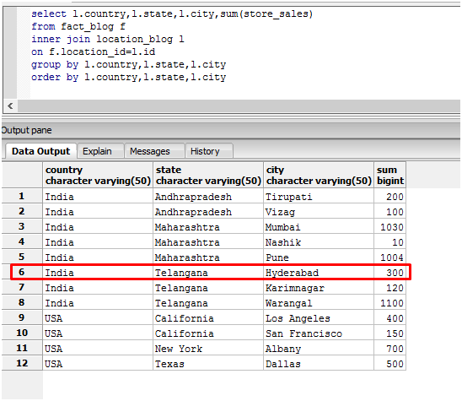Select row number 8 header
Image resolution: width=462 pixels, height=401 pixels.
(x=22, y=302)
